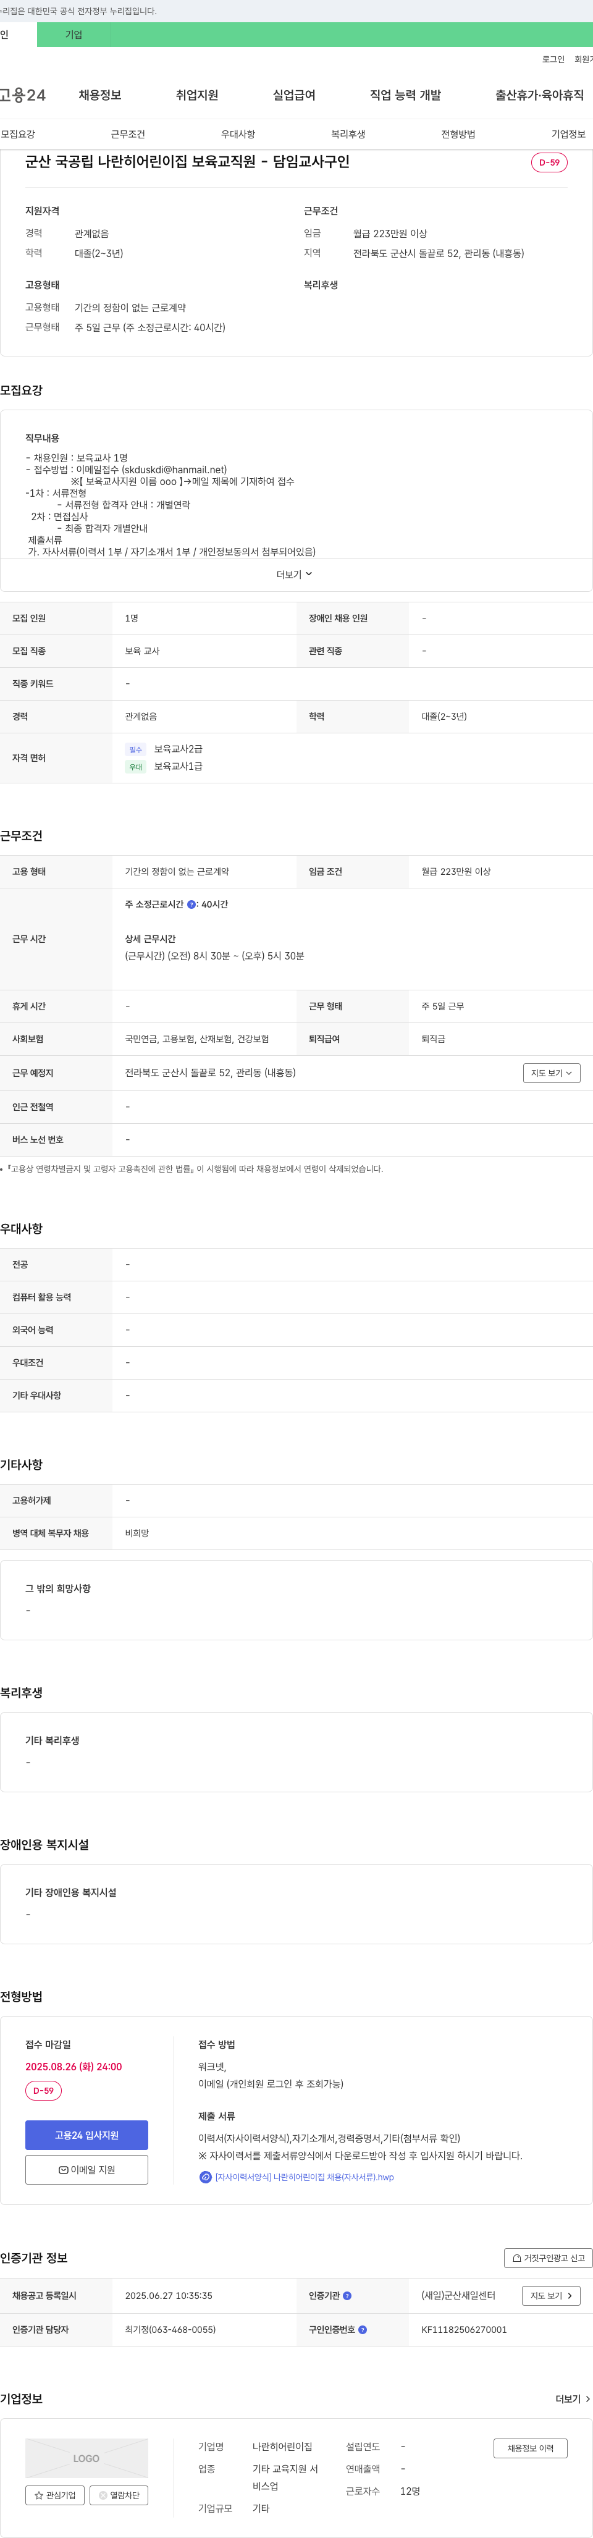Click the certification number KF11182506270001

(464, 2330)
